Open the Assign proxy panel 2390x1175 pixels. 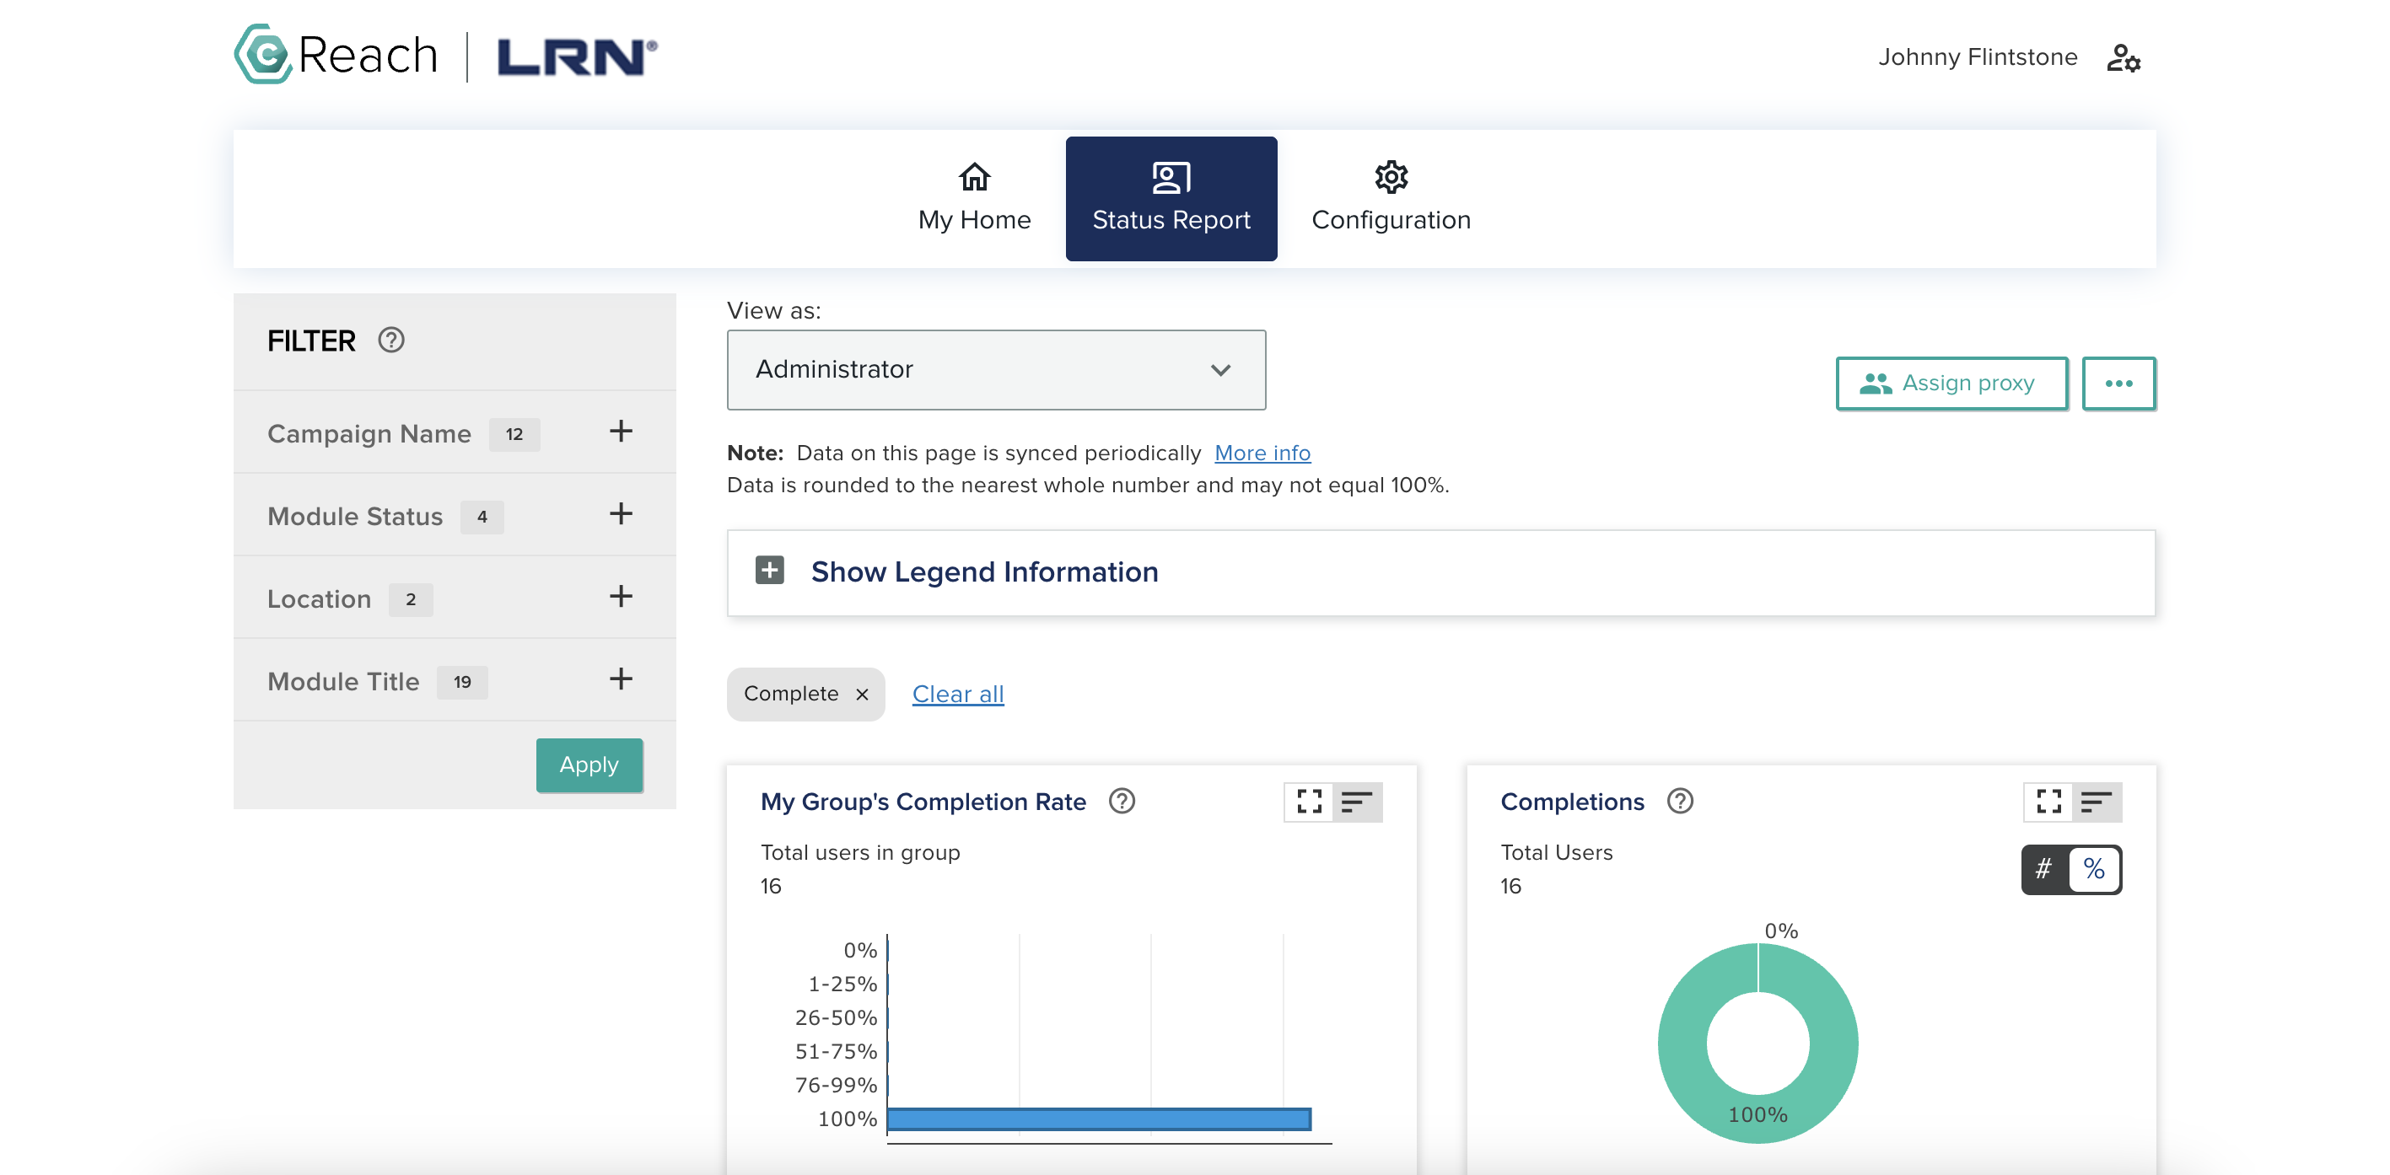[1951, 382]
